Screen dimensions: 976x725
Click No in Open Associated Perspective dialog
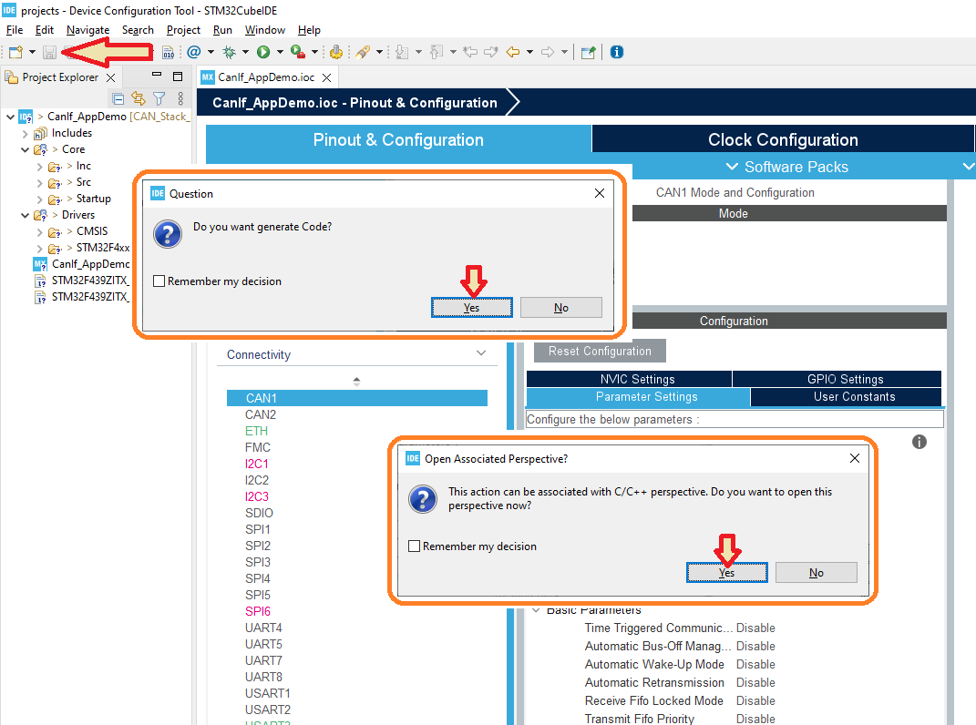[817, 573]
